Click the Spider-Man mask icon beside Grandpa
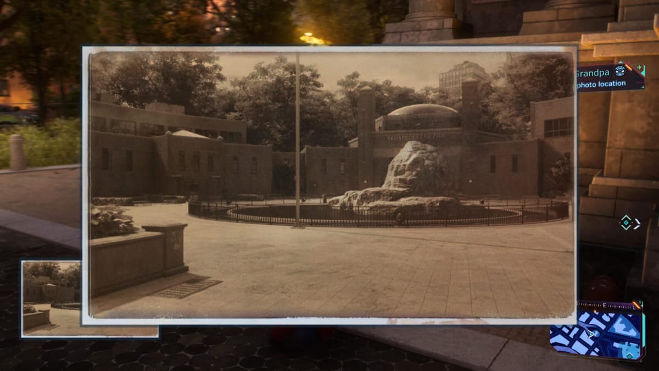659x371 pixels. coord(620,70)
